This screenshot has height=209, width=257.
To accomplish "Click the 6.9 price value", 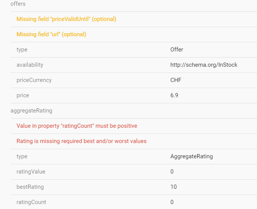I will [174, 95].
